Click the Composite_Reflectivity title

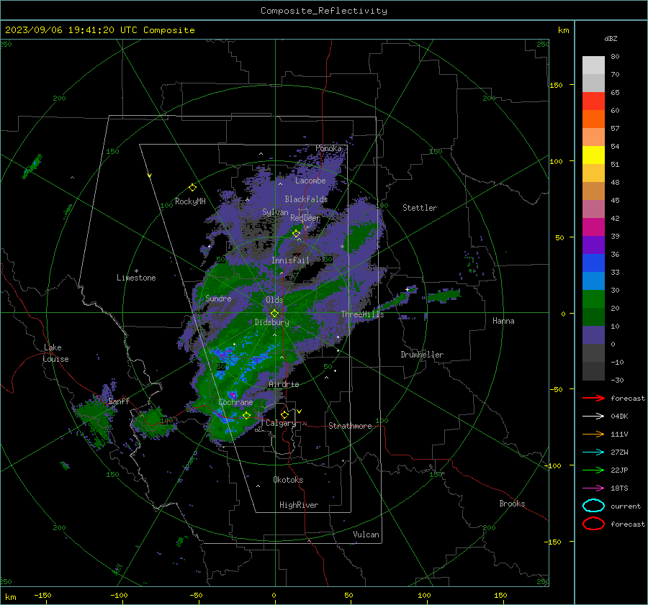click(x=324, y=11)
